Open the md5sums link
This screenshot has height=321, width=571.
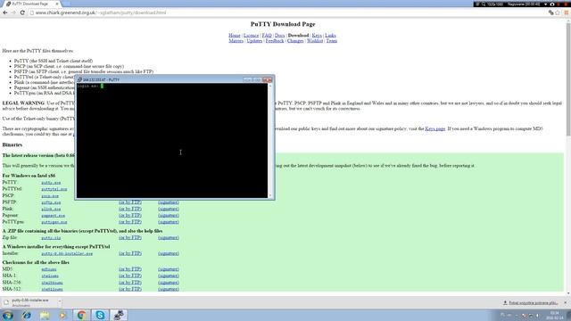[49, 269]
